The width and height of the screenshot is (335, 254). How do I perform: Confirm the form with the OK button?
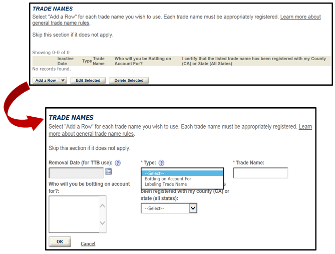pos(60,242)
